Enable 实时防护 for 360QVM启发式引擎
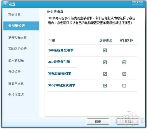This screenshot has width=147, height=129. [x=124, y=86]
